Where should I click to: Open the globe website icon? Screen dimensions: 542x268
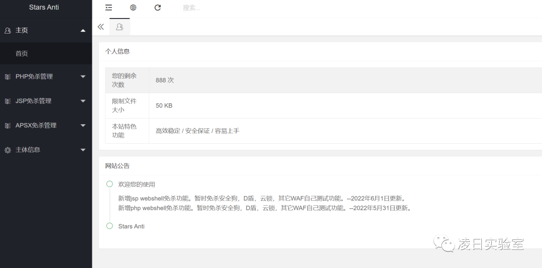click(x=133, y=8)
